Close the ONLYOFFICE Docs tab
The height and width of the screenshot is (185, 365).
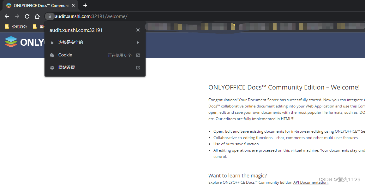(x=73, y=5)
